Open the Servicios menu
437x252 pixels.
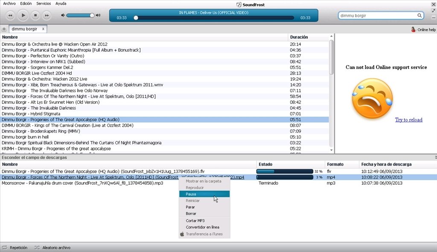[44, 3]
